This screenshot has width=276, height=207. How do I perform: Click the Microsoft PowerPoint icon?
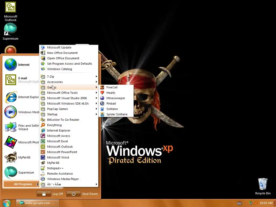pyautogui.click(x=43, y=152)
